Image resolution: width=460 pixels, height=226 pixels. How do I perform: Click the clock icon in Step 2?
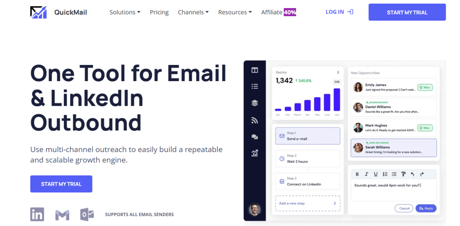pyautogui.click(x=282, y=159)
